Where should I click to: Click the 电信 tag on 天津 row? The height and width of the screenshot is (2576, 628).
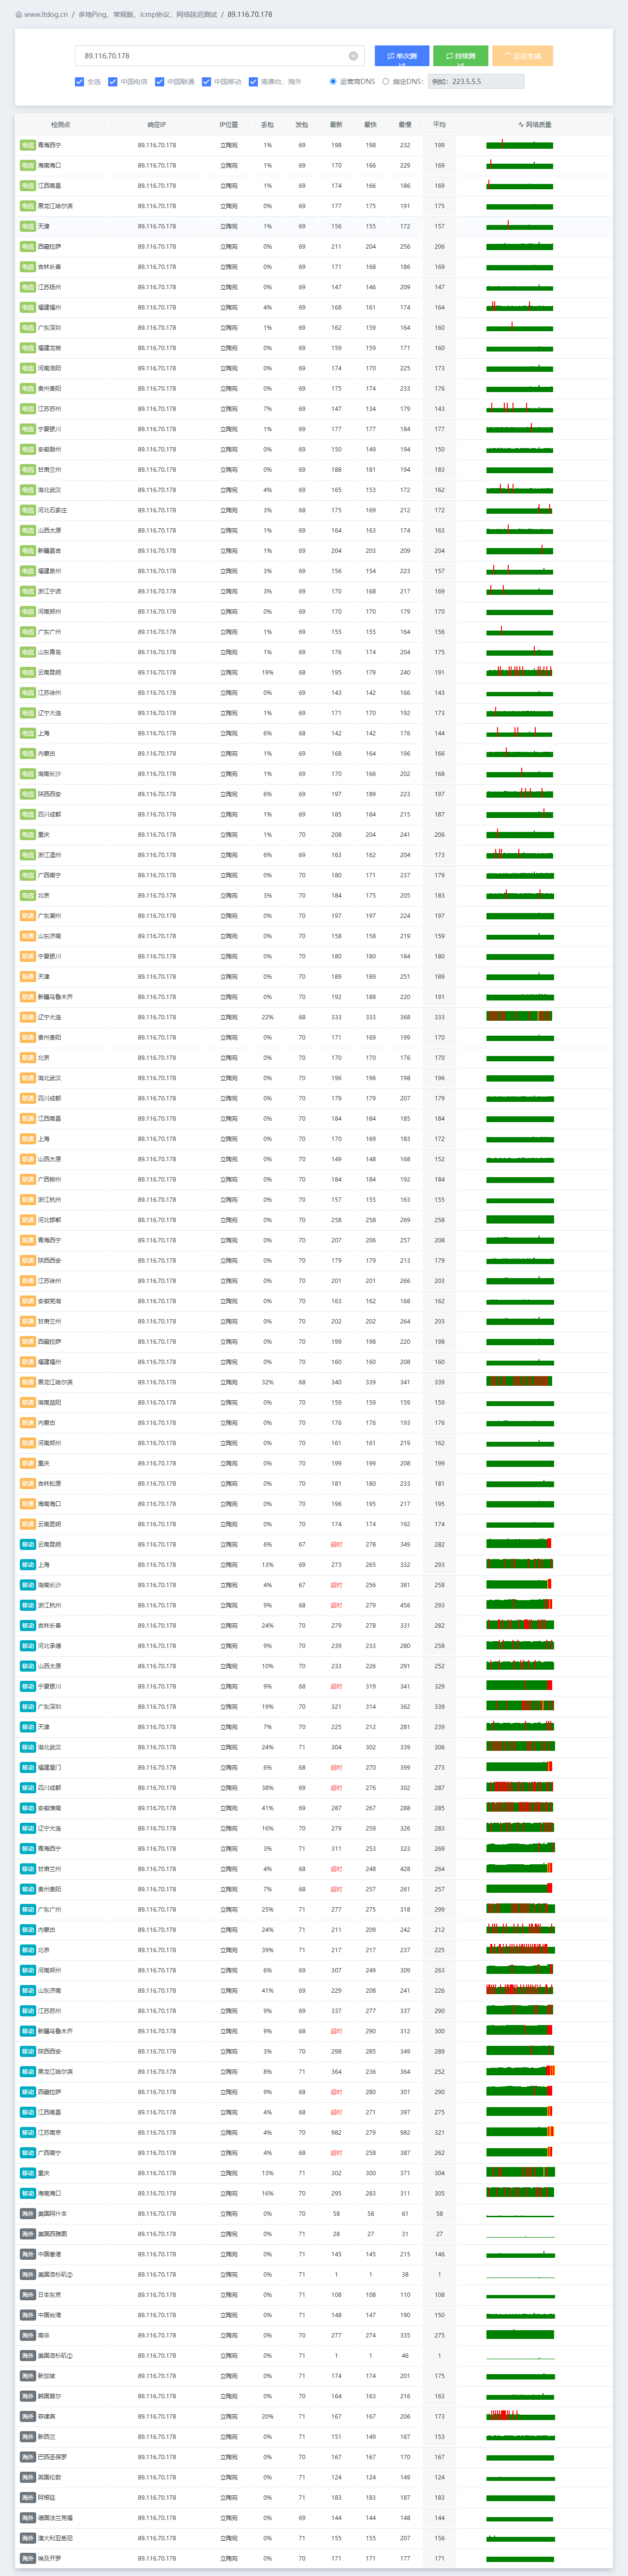[x=28, y=226]
